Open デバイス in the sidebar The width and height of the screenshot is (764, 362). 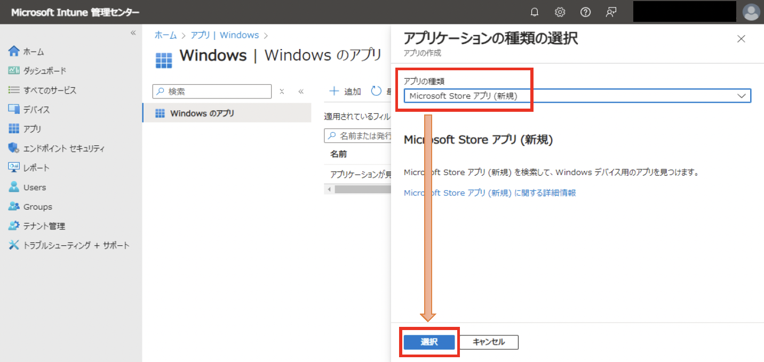coord(29,110)
